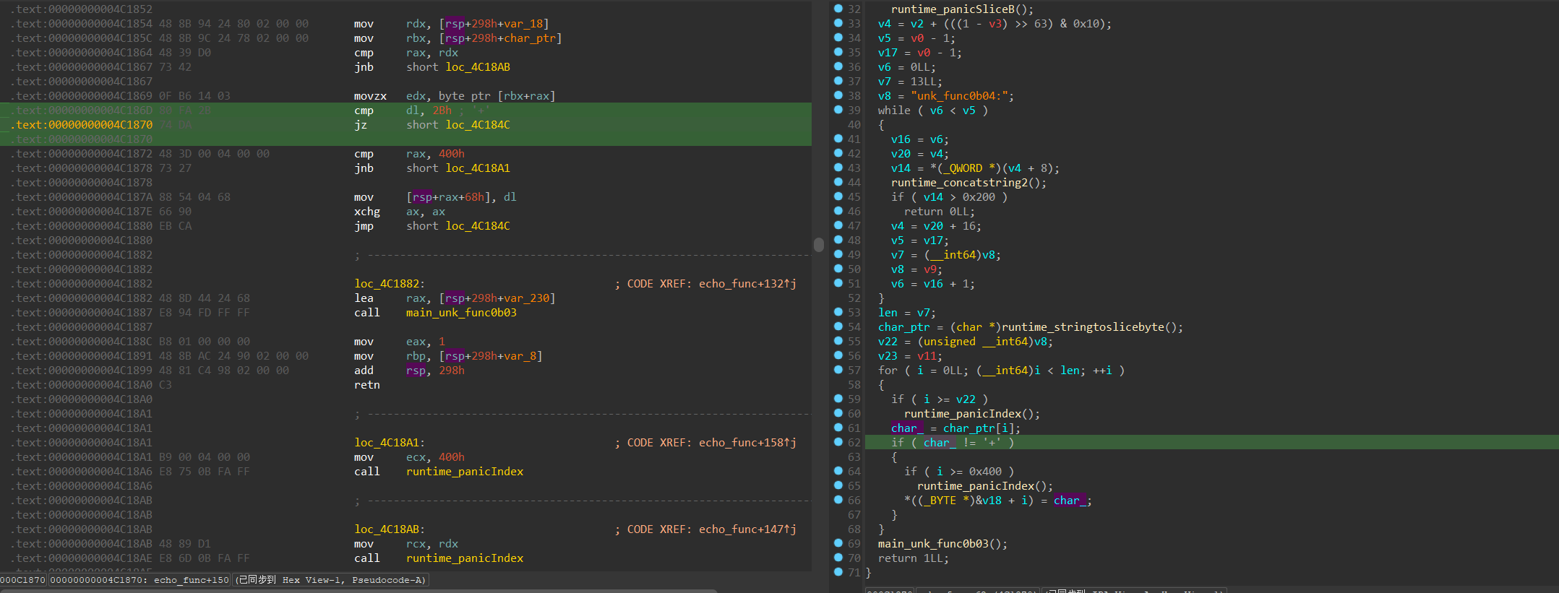Open main_unk_func0b03 call in disassembly

click(461, 313)
